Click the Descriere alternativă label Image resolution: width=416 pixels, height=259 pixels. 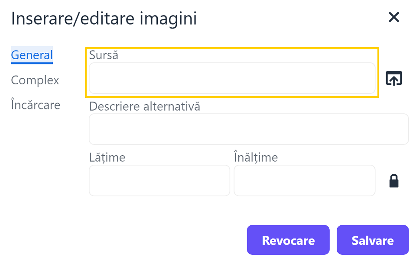(145, 106)
